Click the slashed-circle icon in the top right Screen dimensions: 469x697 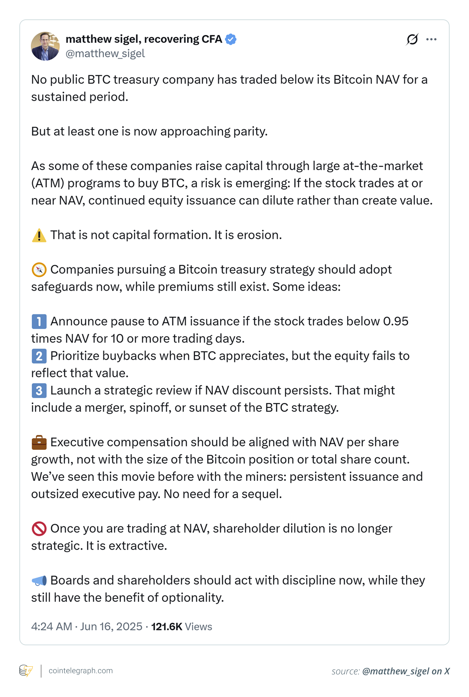tap(413, 39)
